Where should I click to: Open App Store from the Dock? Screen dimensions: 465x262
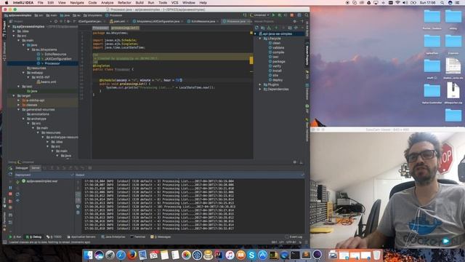pyautogui.click(x=262, y=255)
